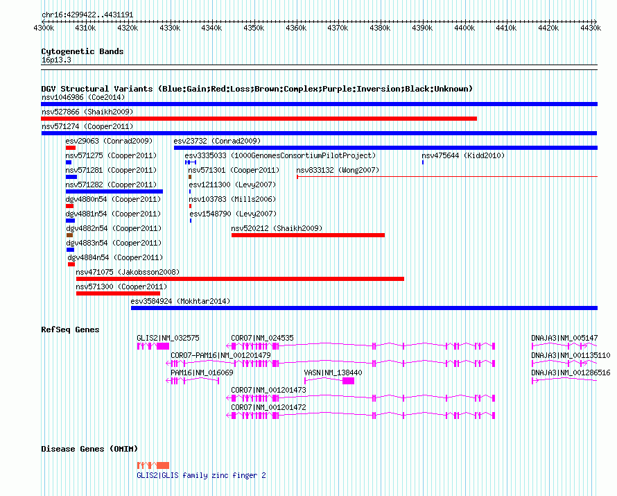Click the RefSeq Genes track title

[x=70, y=330]
